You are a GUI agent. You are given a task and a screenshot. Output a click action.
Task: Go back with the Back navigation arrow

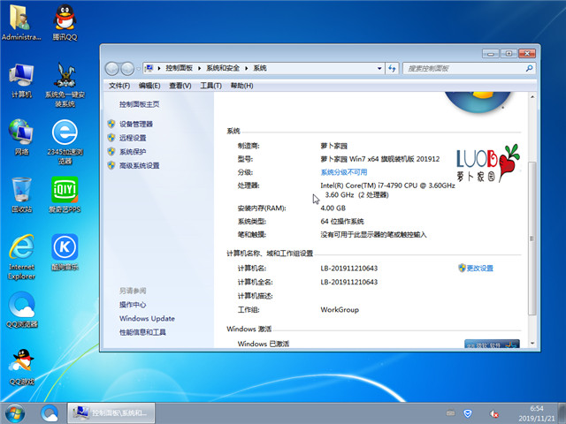(x=112, y=69)
